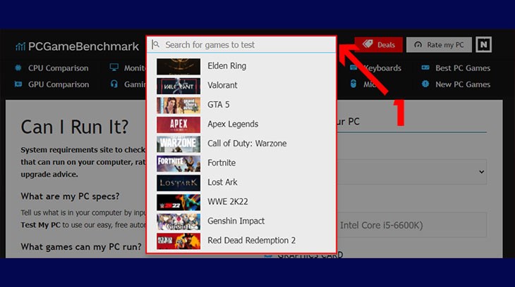Choose Valorant in the dropdown list
Viewport: 515px width, 287px height.
click(222, 85)
